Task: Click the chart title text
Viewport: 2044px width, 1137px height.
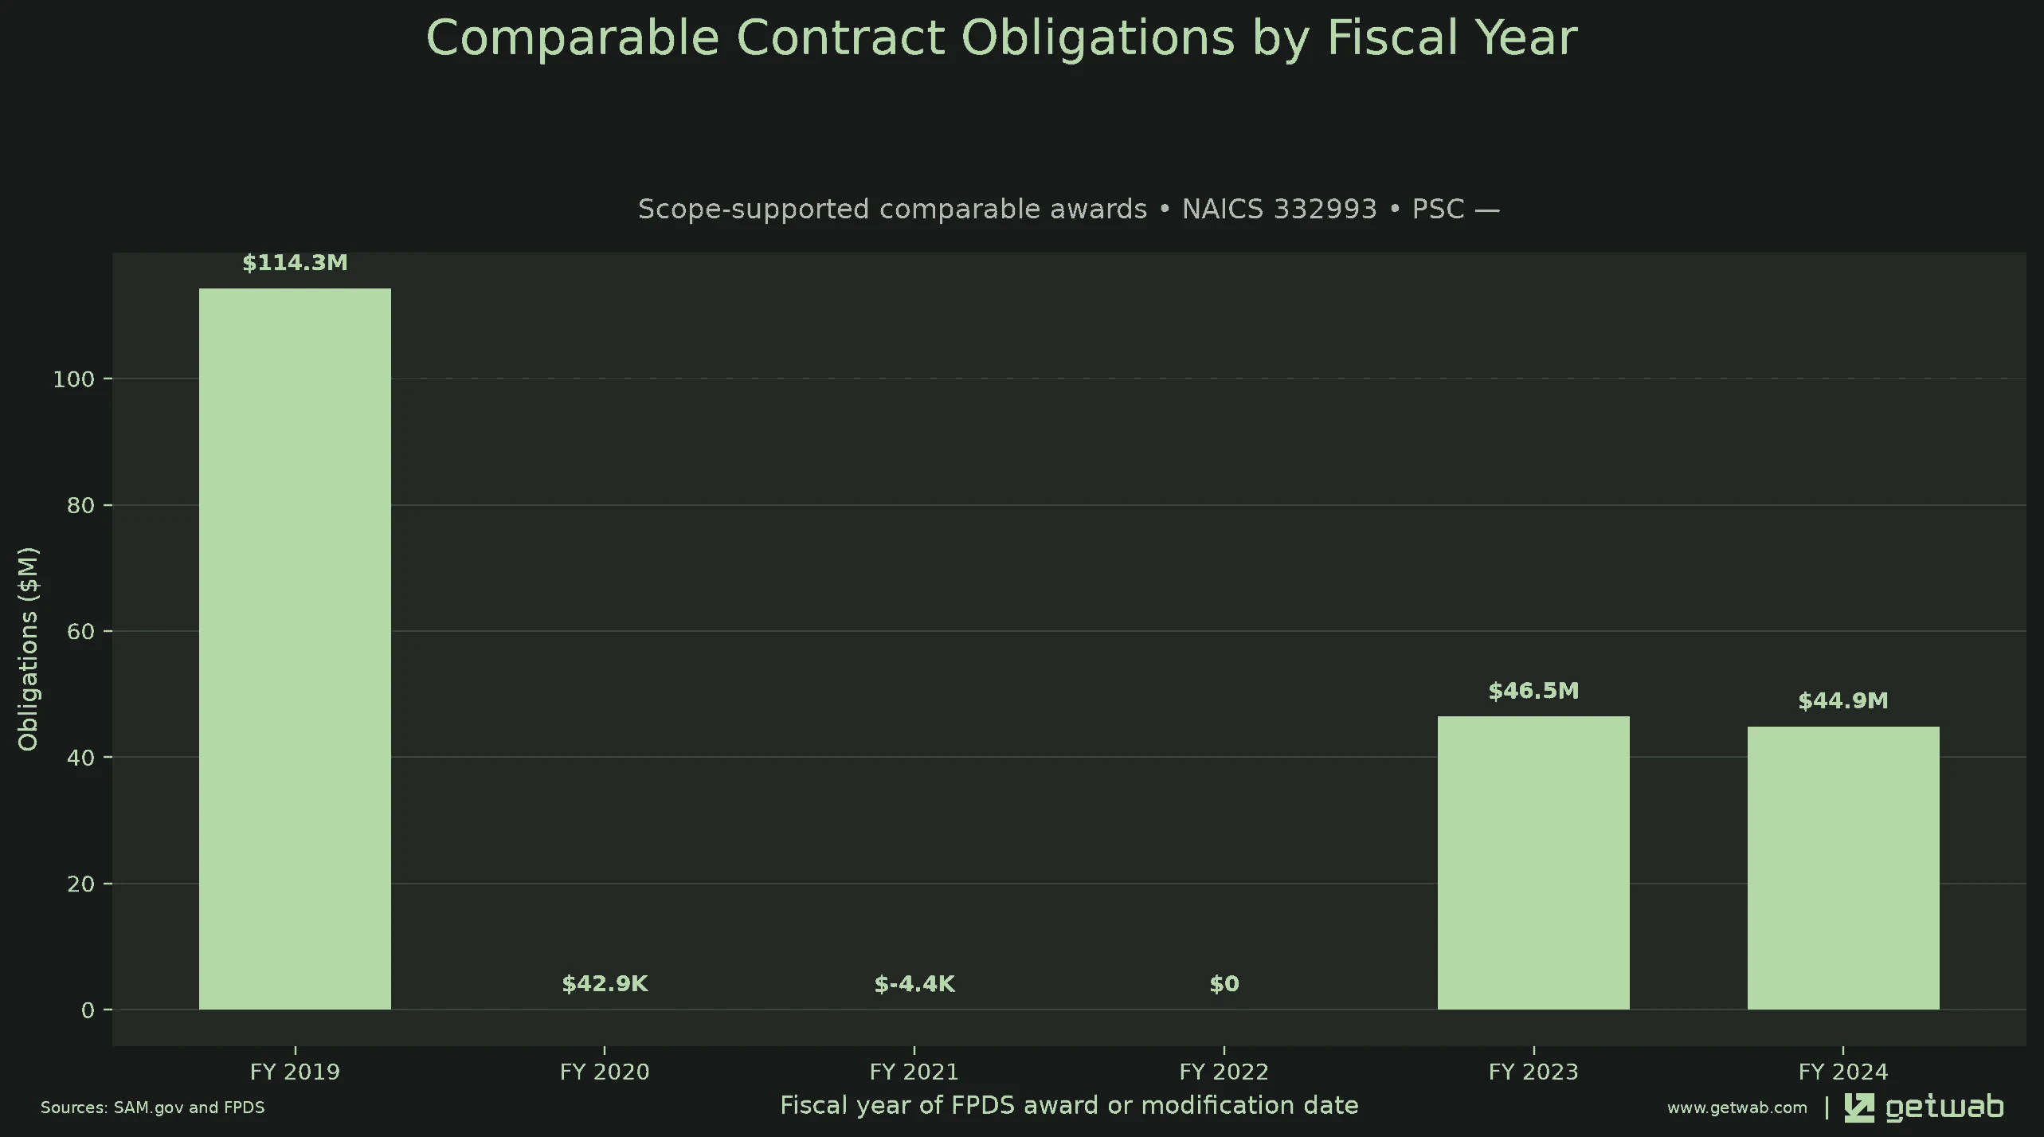Action: 1001,37
